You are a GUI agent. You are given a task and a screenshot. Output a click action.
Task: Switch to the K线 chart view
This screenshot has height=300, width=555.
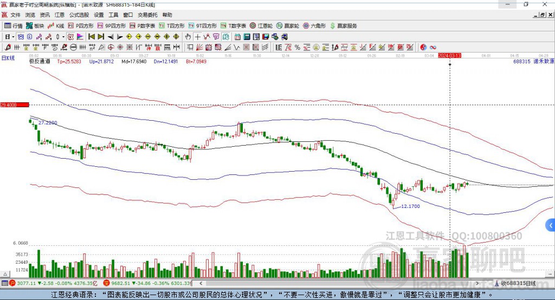pos(56,26)
